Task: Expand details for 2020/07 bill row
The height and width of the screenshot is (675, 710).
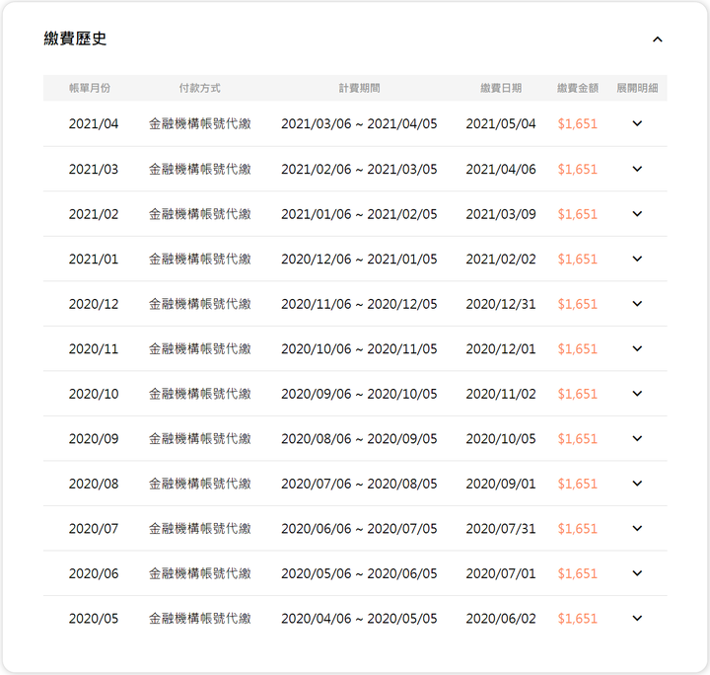Action: [637, 528]
